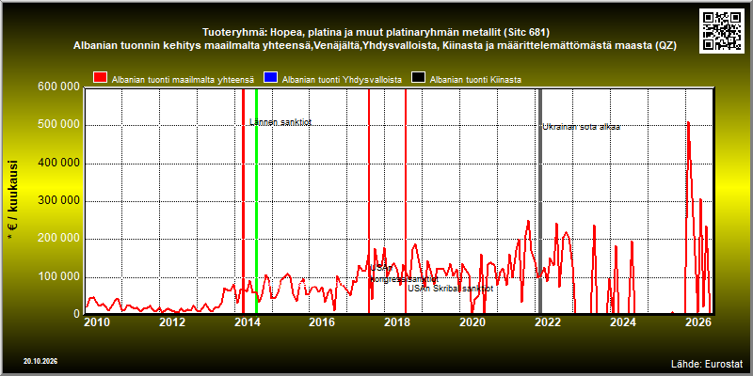
Task: Click the '€ / kuukausi' axis title
Action: click(13, 200)
